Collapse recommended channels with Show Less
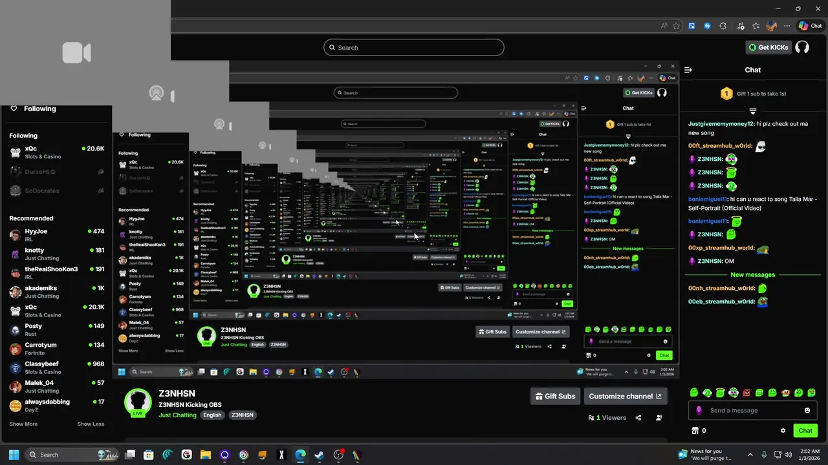This screenshot has width=828, height=465. point(91,424)
